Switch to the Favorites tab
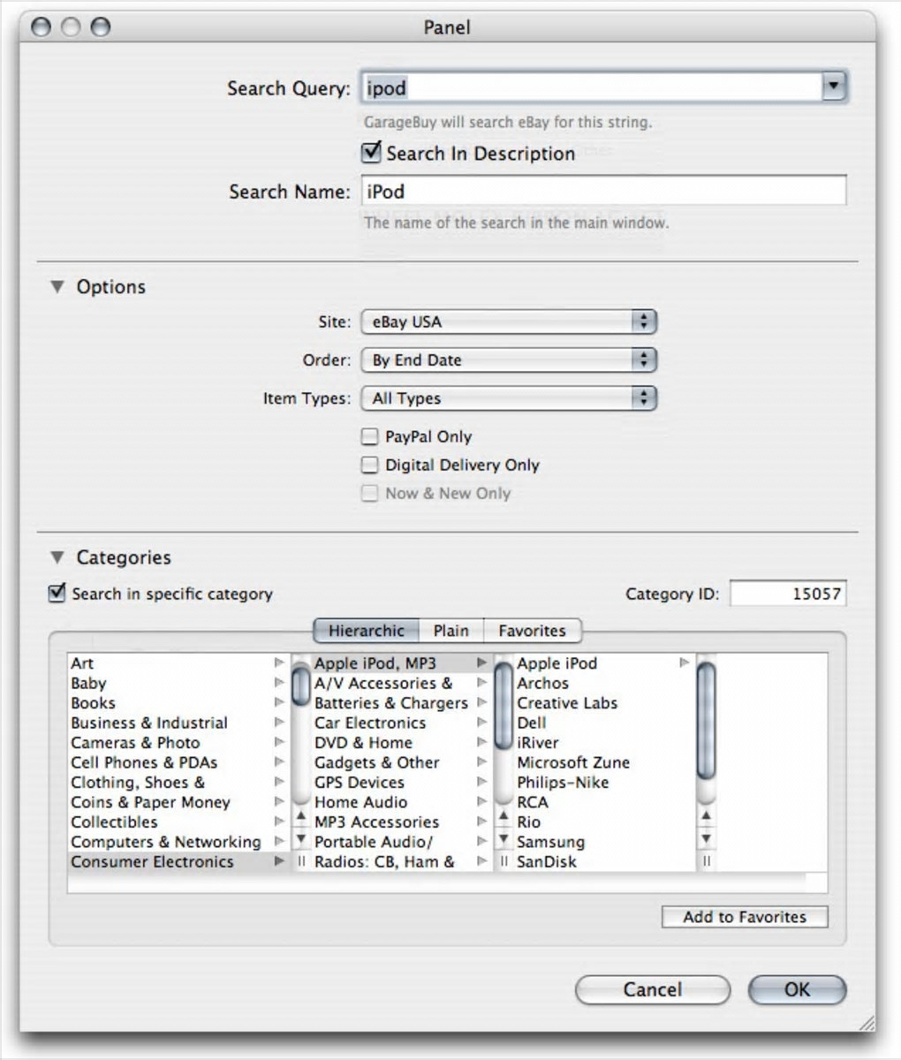Viewport: 901px width, 1060px height. tap(532, 631)
